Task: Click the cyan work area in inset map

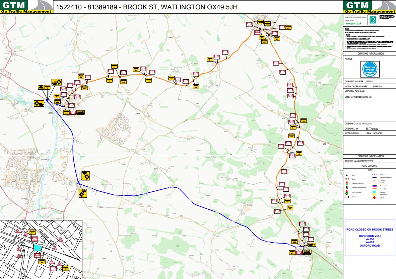Action: point(38,248)
